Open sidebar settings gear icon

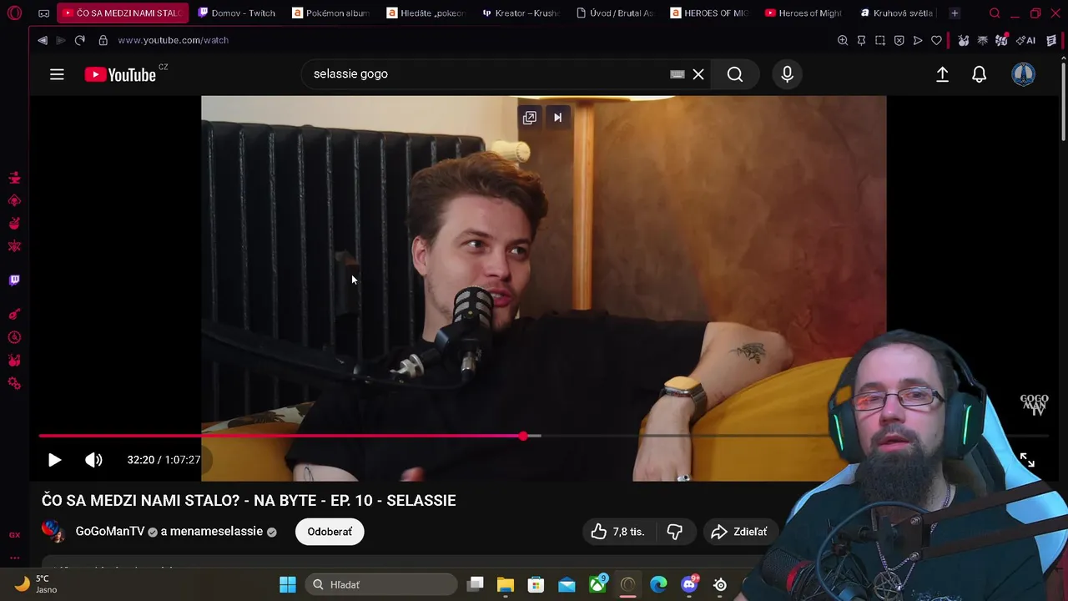pyautogui.click(x=14, y=383)
